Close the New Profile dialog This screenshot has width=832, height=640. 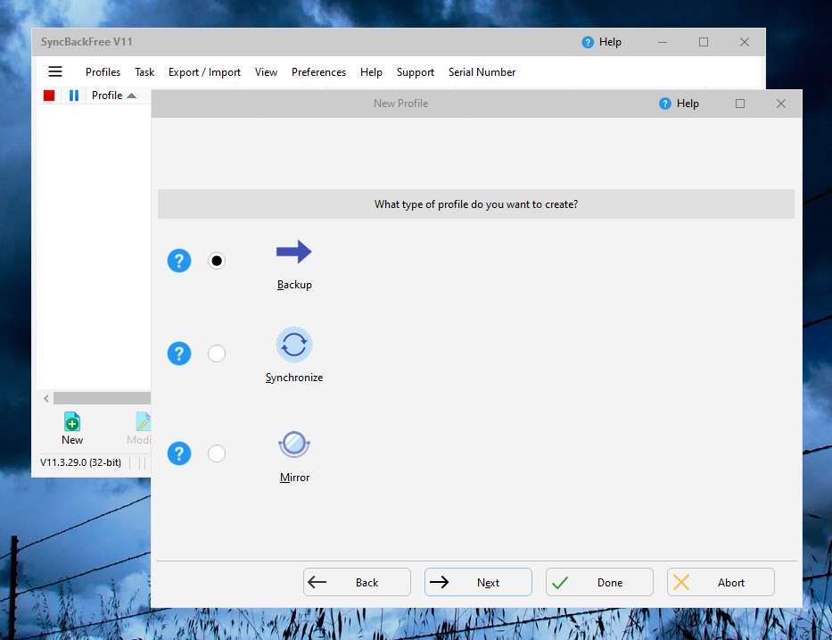780,104
